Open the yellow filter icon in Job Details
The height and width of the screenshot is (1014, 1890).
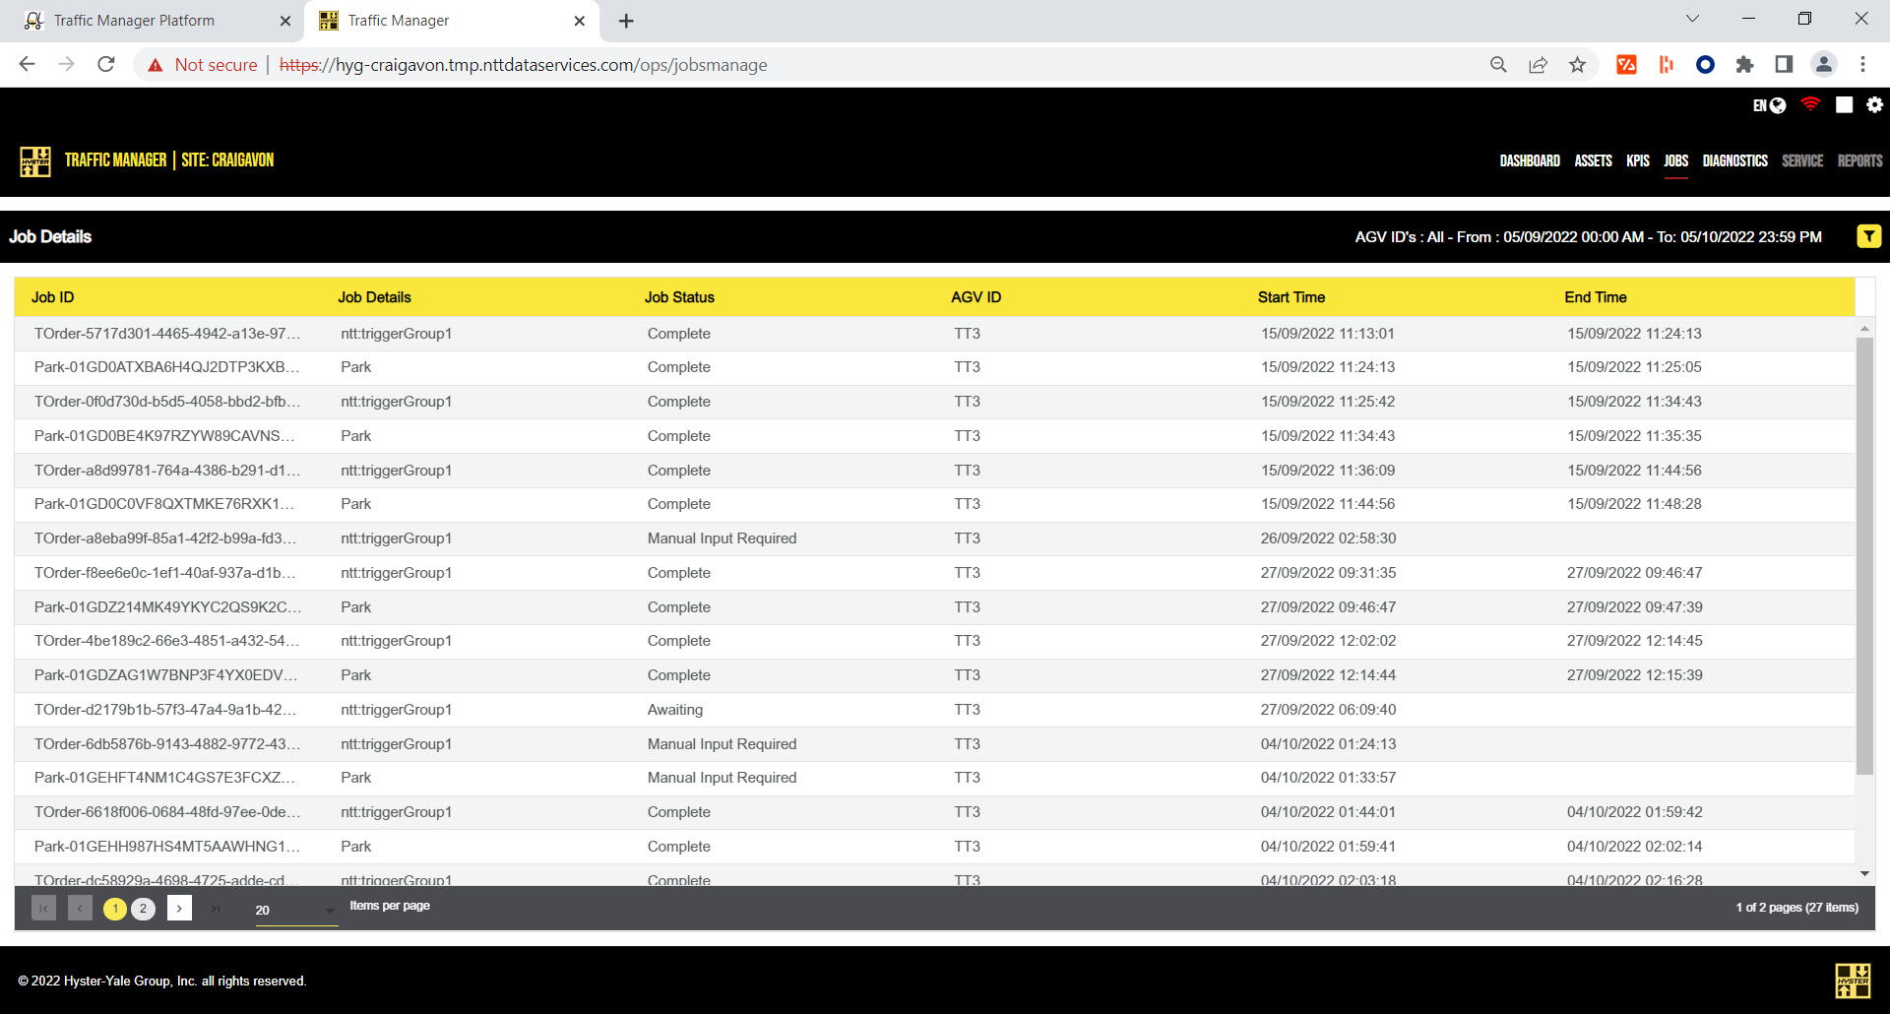click(x=1868, y=236)
